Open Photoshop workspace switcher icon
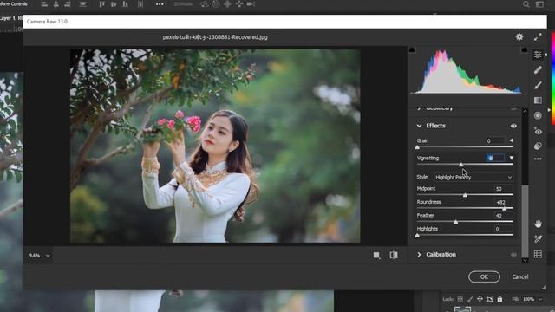 point(539,4)
